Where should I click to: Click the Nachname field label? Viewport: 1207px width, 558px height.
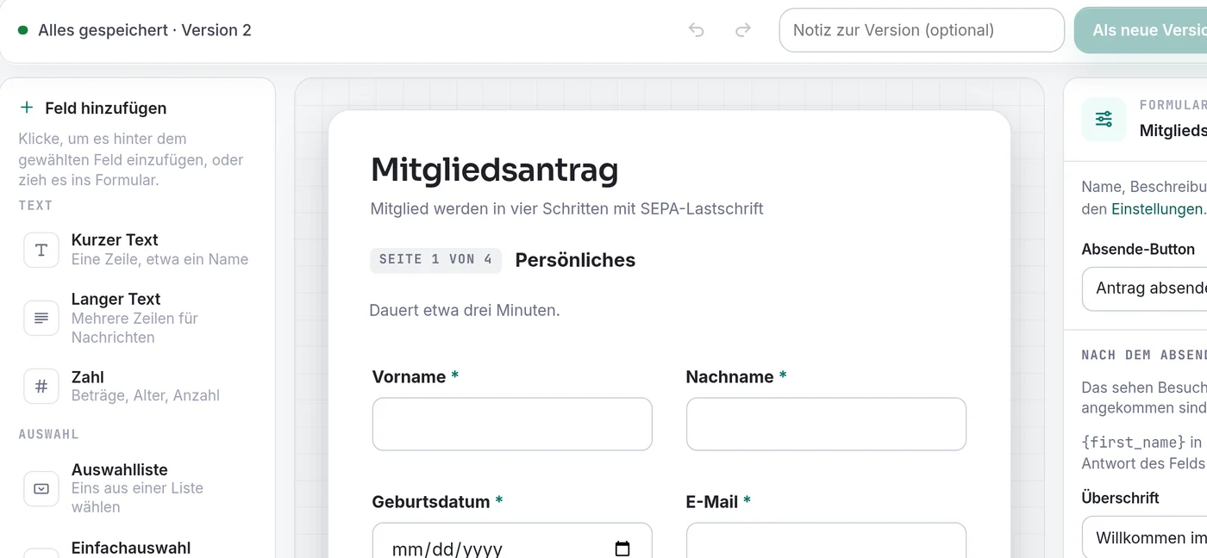[x=729, y=376]
